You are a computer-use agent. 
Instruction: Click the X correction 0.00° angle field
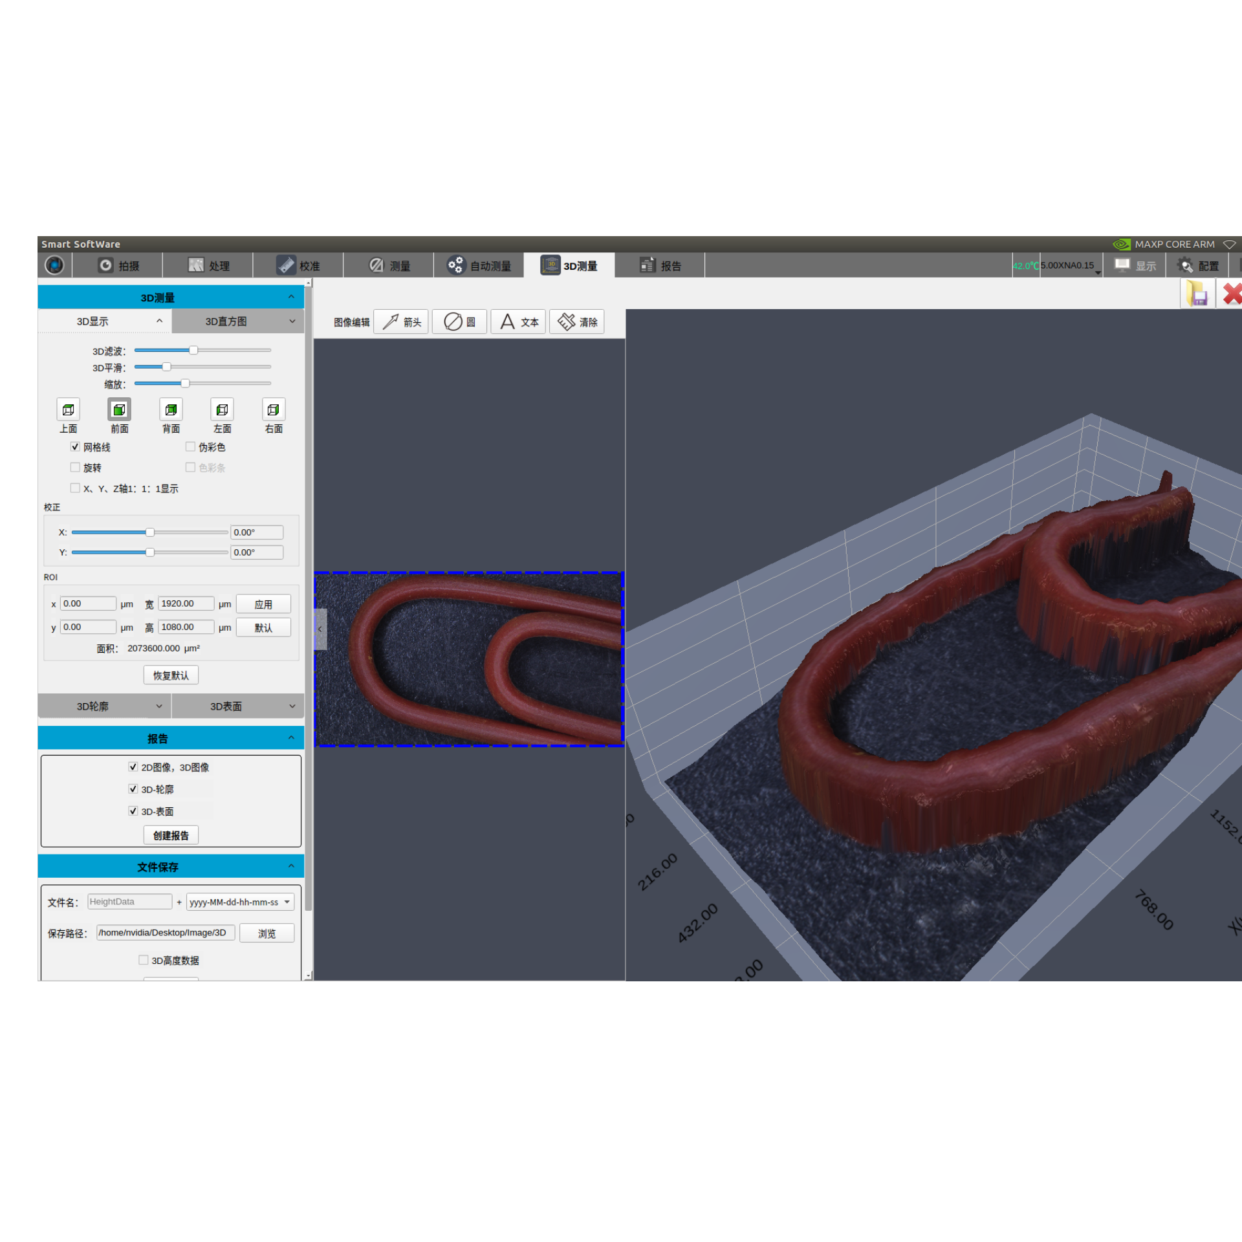(x=257, y=532)
